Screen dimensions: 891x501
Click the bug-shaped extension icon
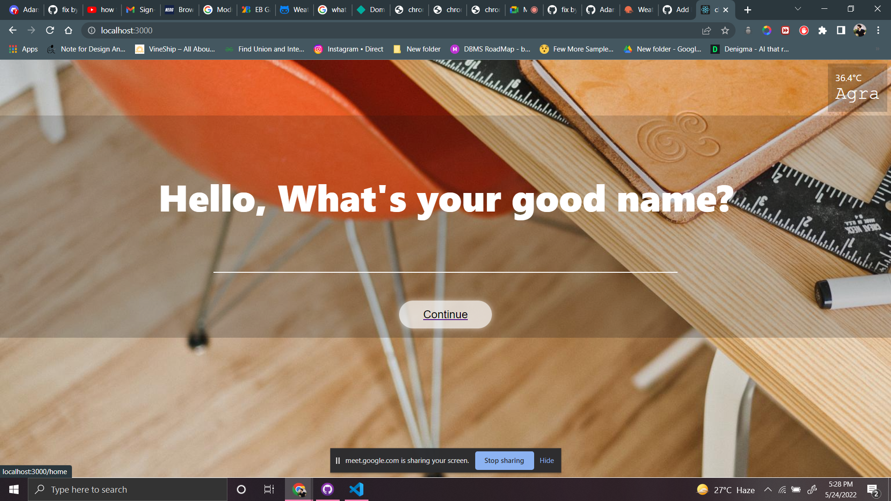748,30
